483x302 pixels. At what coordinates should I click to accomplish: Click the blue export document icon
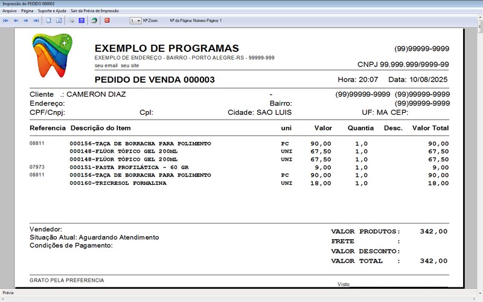81,21
